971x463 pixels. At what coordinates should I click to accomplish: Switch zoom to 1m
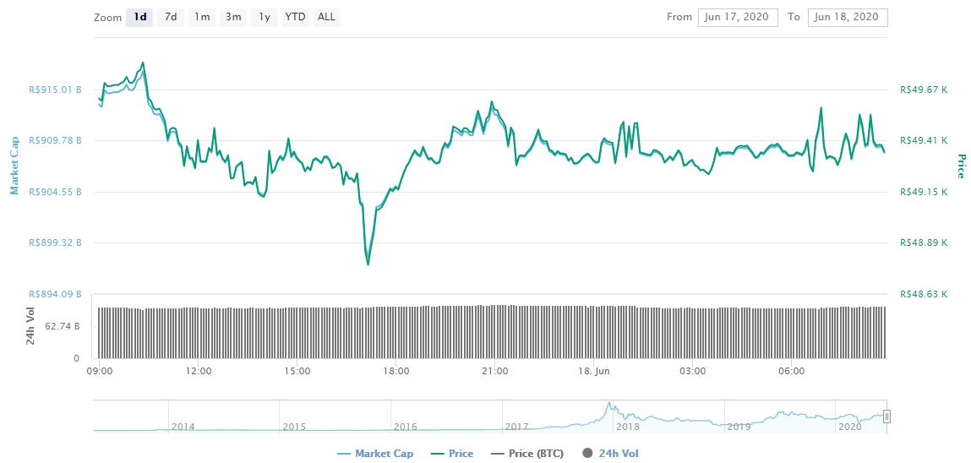coord(202,18)
